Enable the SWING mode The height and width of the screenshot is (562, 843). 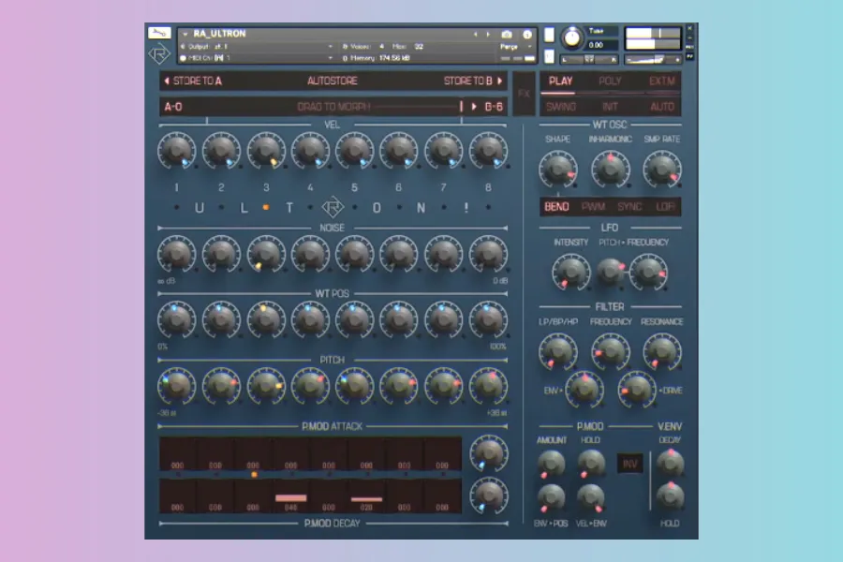point(561,107)
